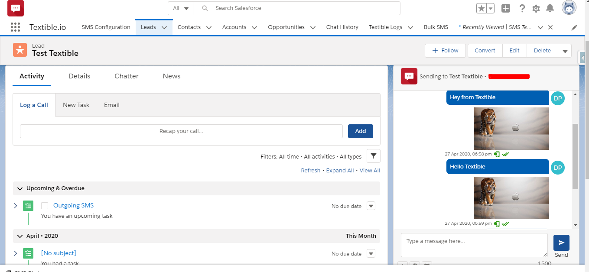
Task: Click delivered icon on 06:58 pm message
Action: click(x=497, y=154)
